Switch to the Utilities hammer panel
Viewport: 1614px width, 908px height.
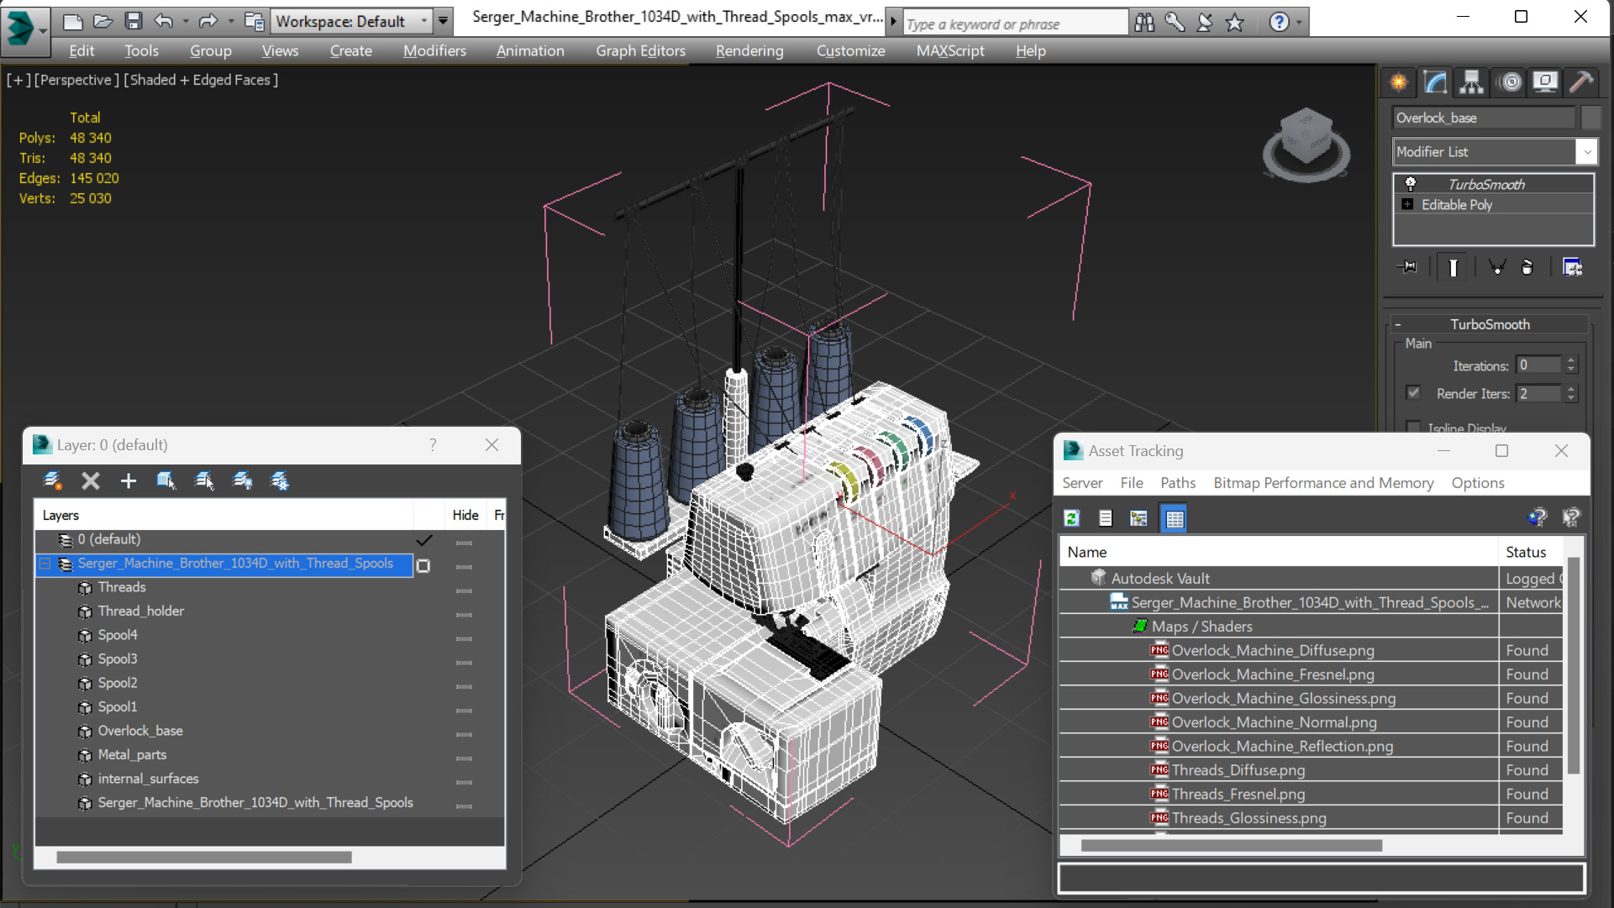[x=1581, y=82]
